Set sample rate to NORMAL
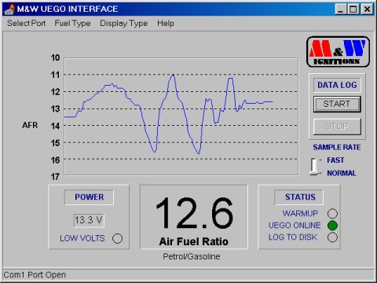Image resolution: width=377 pixels, height=283 pixels. 342,173
